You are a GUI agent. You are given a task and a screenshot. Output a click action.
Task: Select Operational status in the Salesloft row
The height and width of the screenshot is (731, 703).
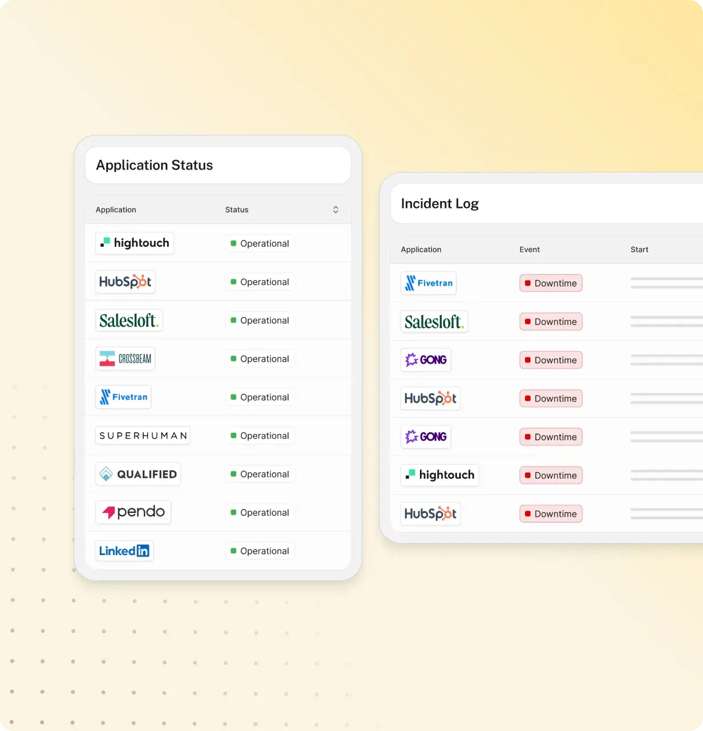260,320
